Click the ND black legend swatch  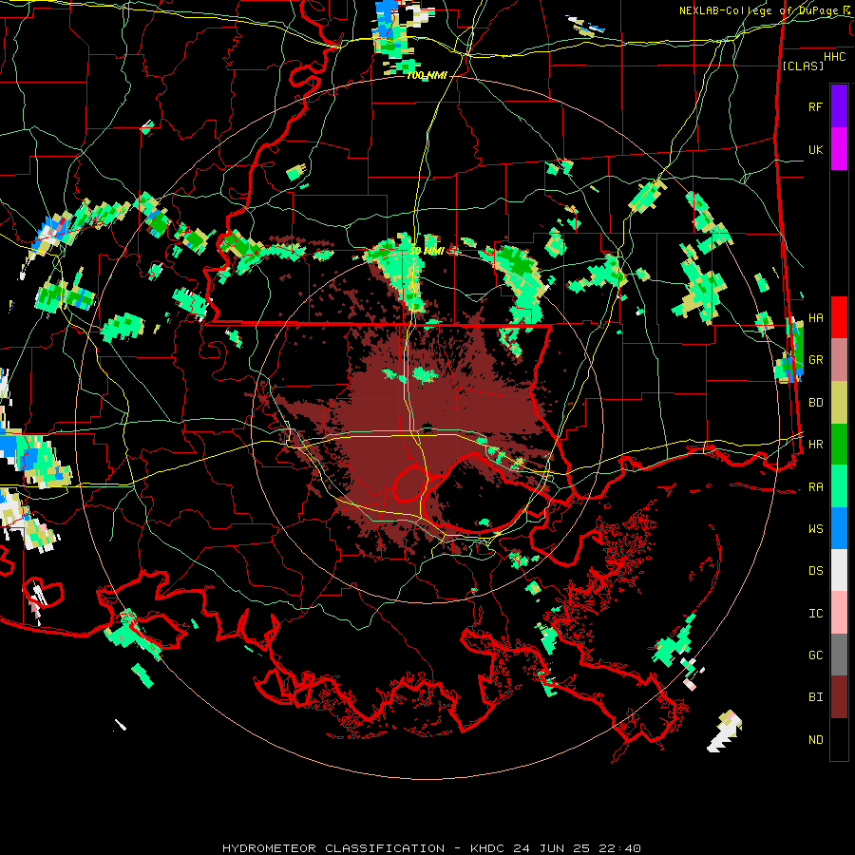[x=839, y=739]
